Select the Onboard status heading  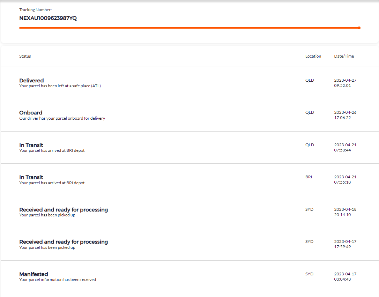click(x=31, y=113)
